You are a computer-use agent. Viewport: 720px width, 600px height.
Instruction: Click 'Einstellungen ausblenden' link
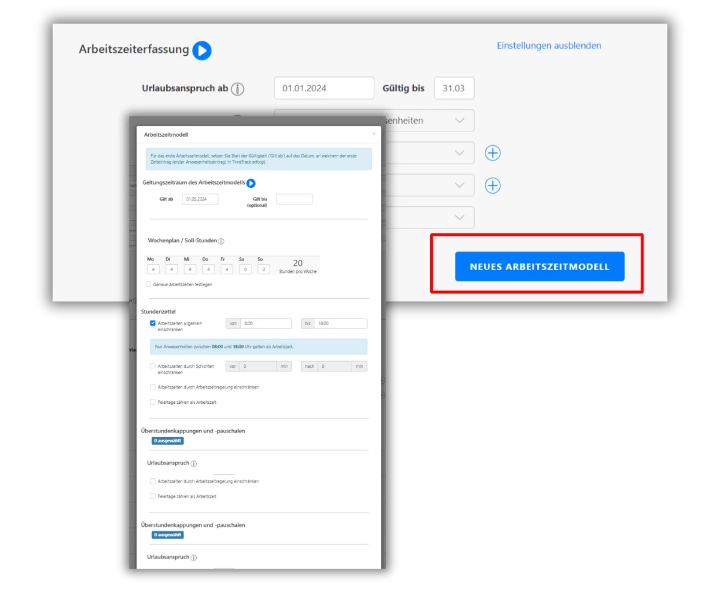[x=548, y=46]
